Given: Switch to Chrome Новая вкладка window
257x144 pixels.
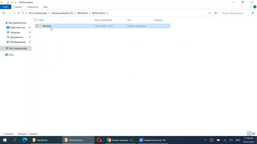Looking at the screenshot, I should pyautogui.click(x=120, y=140).
